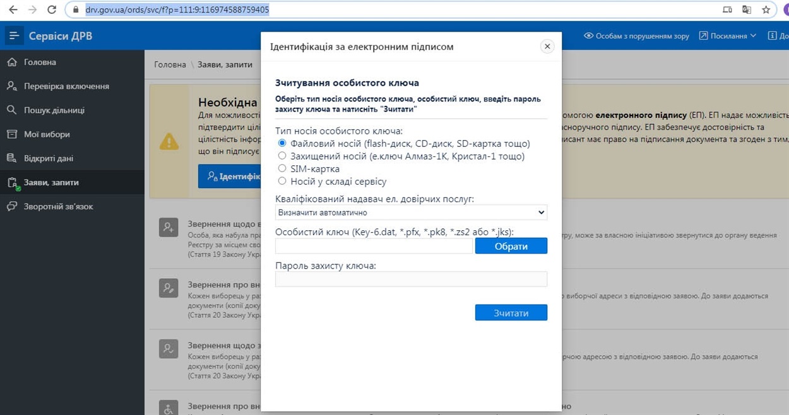Viewport: 789px width, 415px height.
Task: Click the person-check icon beside Звернення щодо з...
Action: [x=169, y=349]
